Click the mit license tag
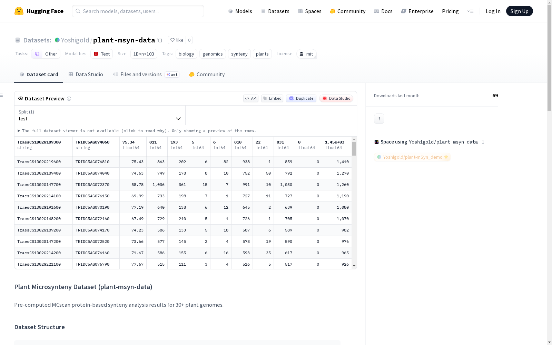 (x=306, y=54)
